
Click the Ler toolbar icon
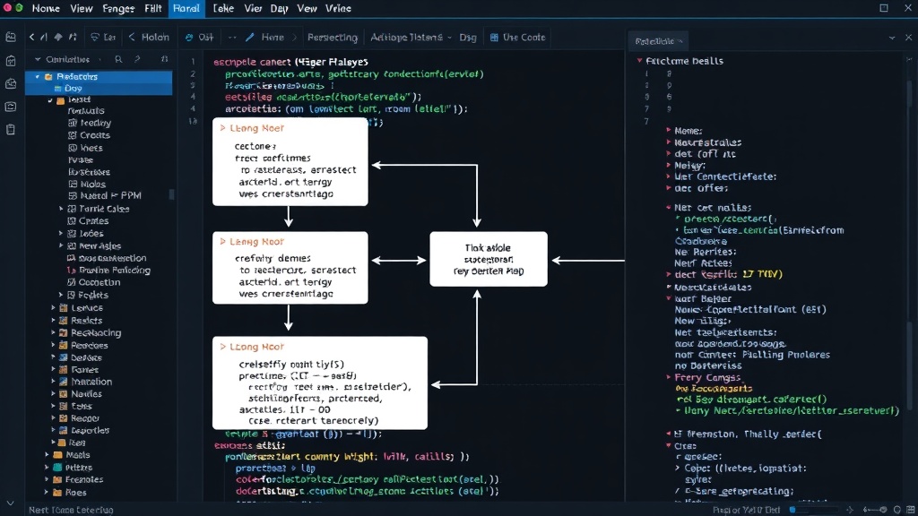point(95,37)
